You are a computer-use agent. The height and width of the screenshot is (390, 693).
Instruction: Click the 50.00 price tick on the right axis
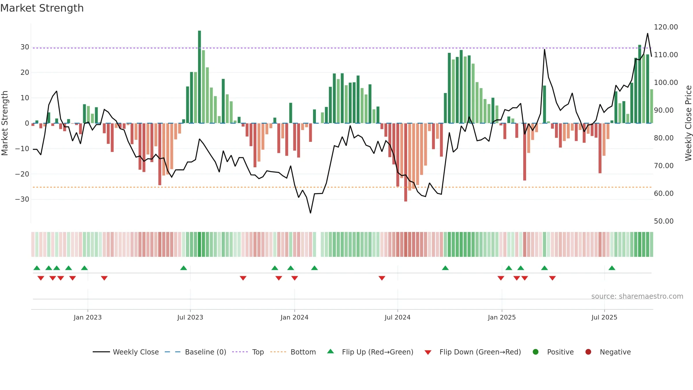click(x=664, y=221)
